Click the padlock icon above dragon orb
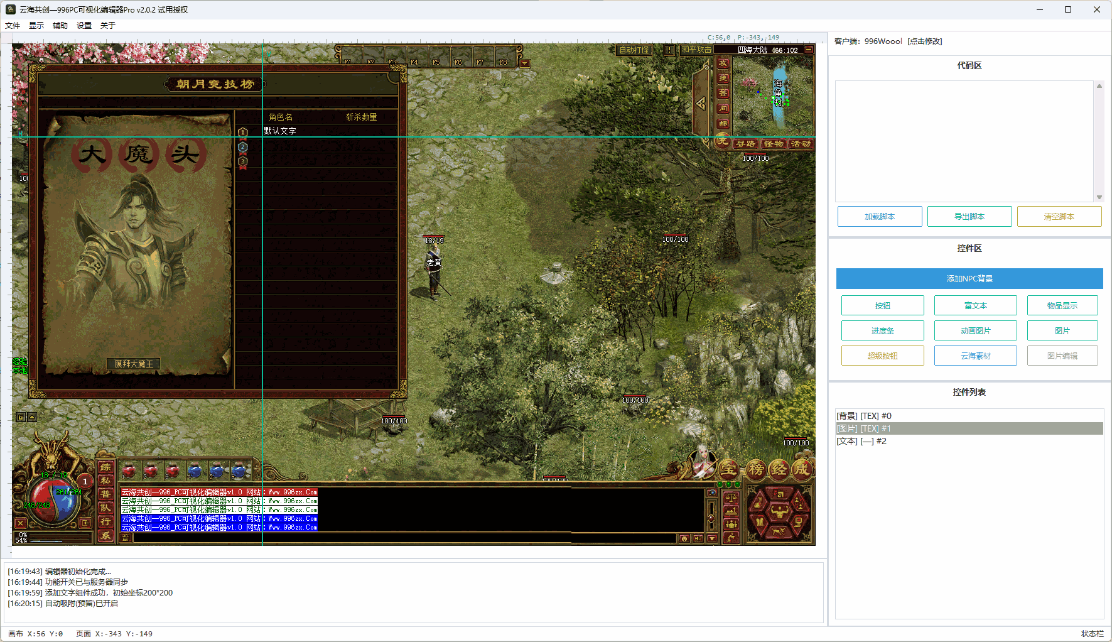 coord(20,417)
